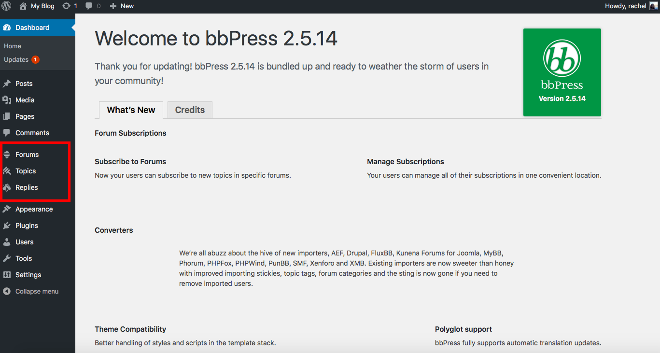Screen dimensions: 660x353
Task: Click the Manage Subscriptions heading
Action: click(406, 162)
